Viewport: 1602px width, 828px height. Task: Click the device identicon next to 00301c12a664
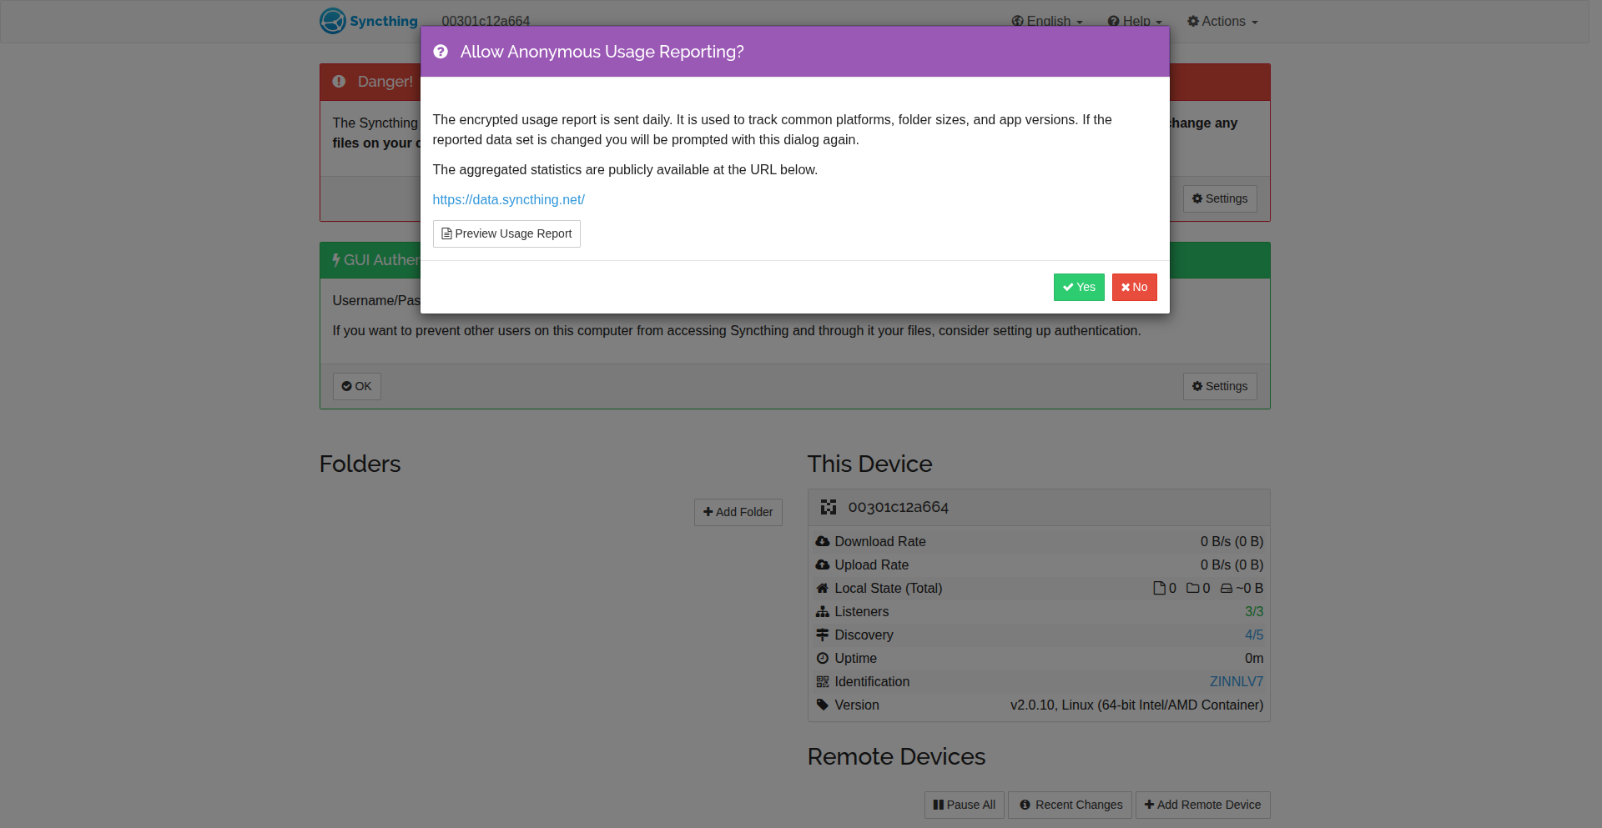tap(828, 507)
